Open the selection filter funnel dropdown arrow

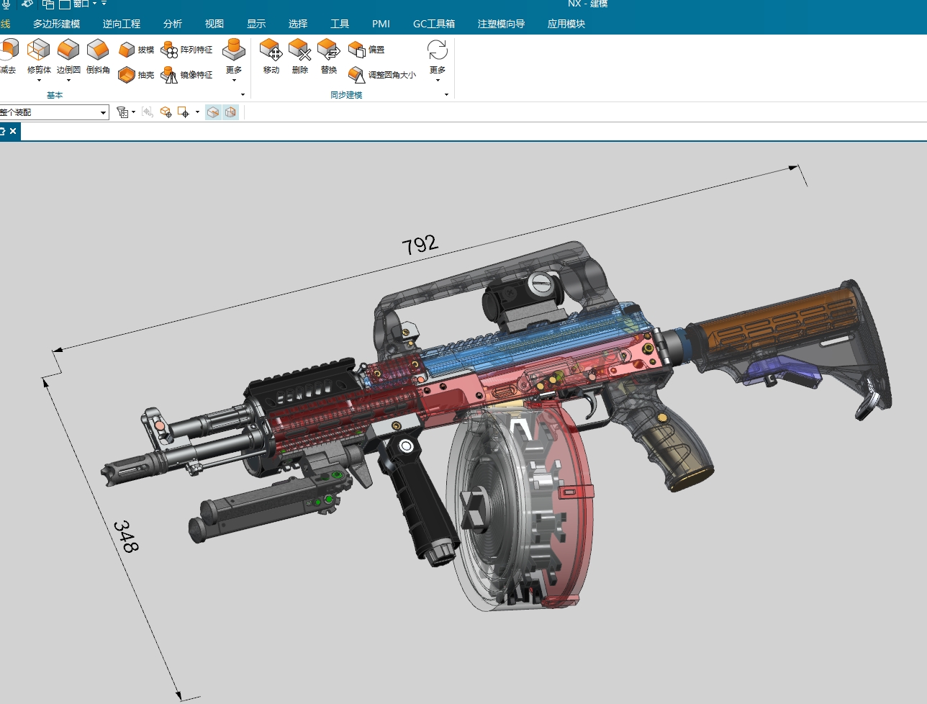point(133,112)
